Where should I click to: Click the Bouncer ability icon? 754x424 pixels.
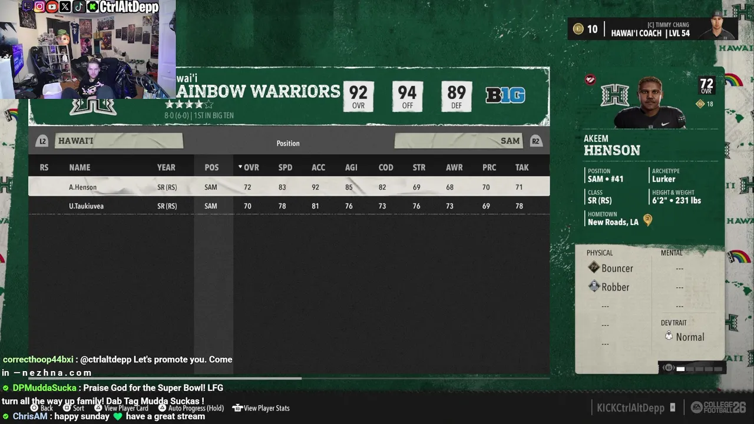(594, 268)
